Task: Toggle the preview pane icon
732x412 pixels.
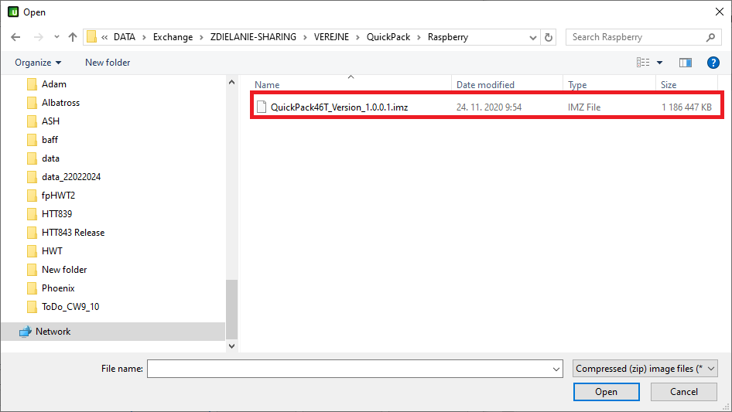Action: click(x=685, y=63)
